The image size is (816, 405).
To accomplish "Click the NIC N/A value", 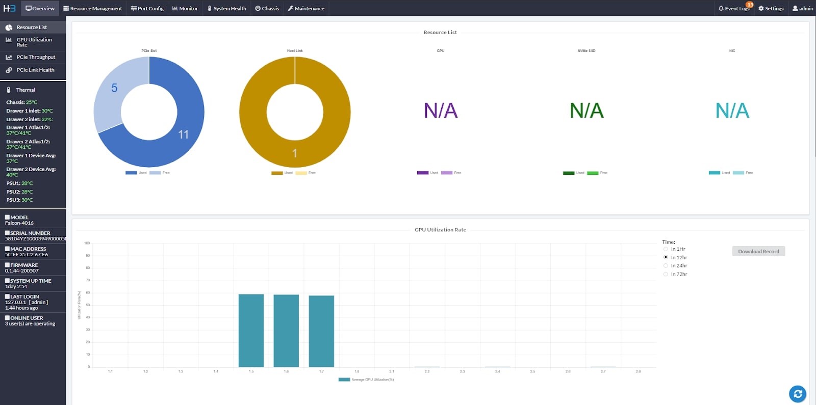I will point(732,111).
